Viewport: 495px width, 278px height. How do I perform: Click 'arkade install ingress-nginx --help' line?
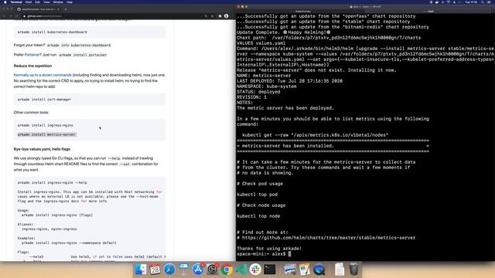(x=52, y=182)
